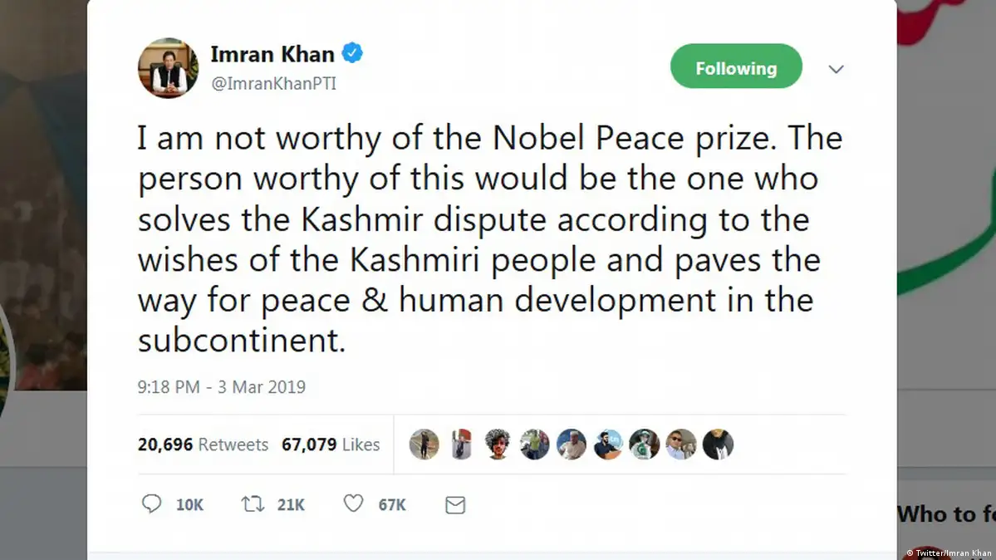Click the blue verified badge
The width and height of the screenshot is (996, 560).
point(353,55)
